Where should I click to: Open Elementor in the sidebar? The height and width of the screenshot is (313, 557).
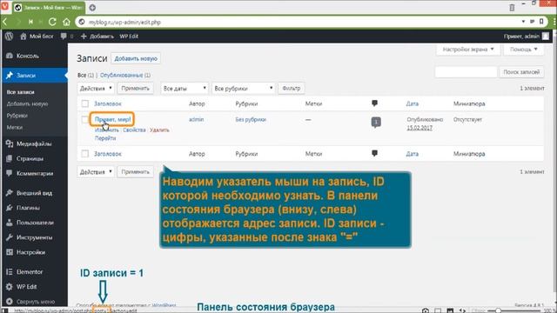tap(34, 272)
